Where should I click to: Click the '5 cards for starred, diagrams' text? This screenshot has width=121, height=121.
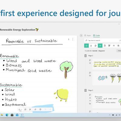tap(95, 51)
